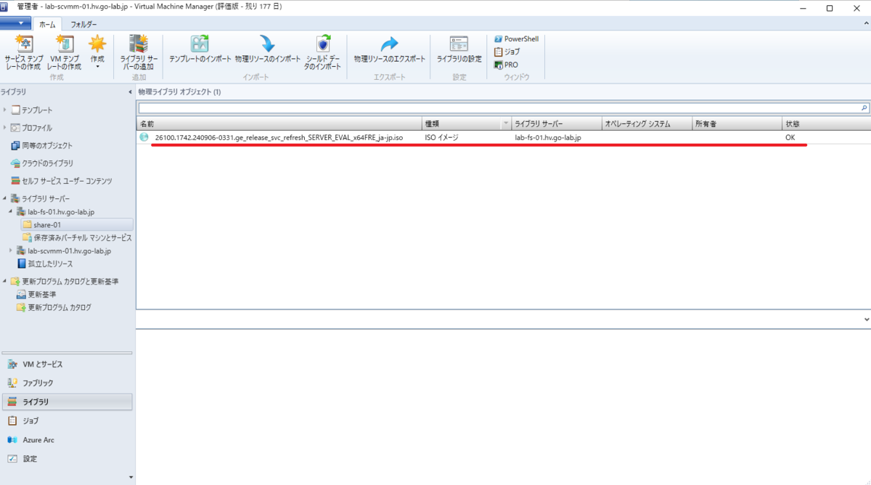Select クラウドのライブラリ in the tree

[41, 163]
